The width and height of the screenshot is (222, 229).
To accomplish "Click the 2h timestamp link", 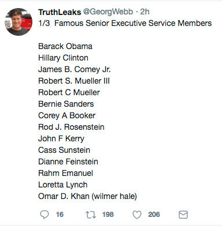I will tap(145, 12).
